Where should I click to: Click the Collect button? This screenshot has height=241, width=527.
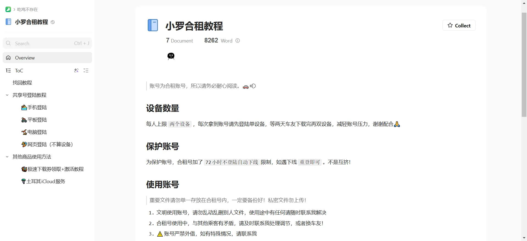(459, 25)
